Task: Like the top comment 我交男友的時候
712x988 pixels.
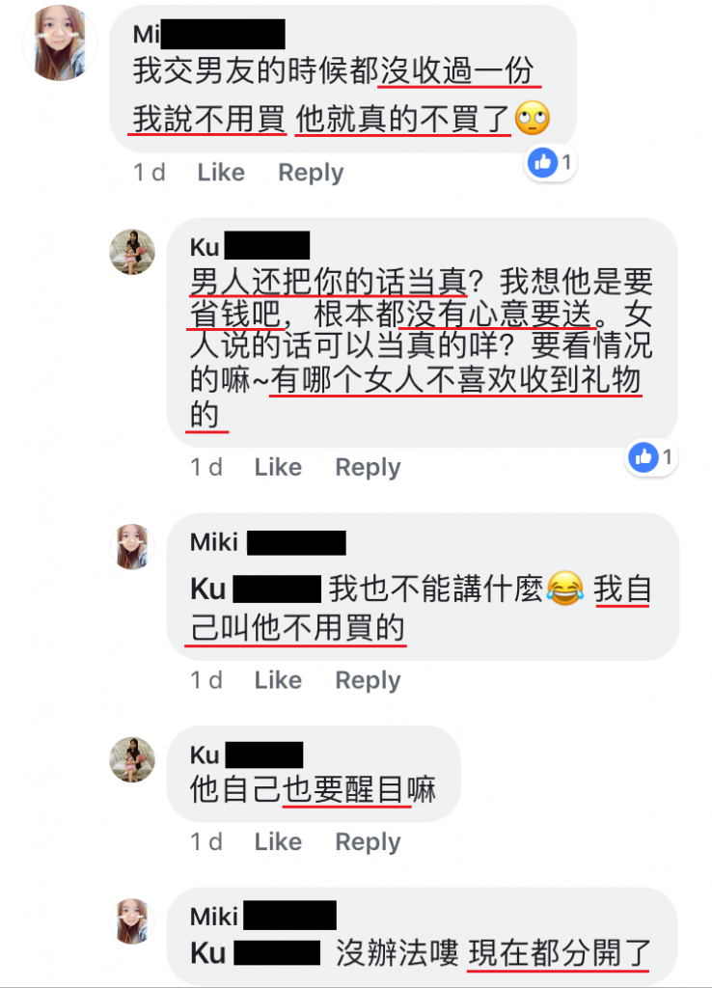Action: 221,172
